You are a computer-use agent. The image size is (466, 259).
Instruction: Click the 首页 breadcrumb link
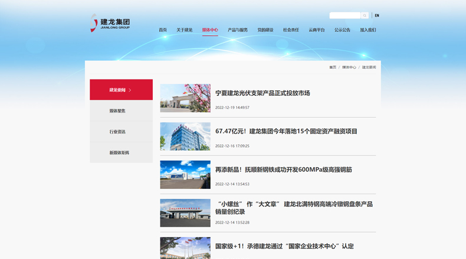pyautogui.click(x=333, y=67)
